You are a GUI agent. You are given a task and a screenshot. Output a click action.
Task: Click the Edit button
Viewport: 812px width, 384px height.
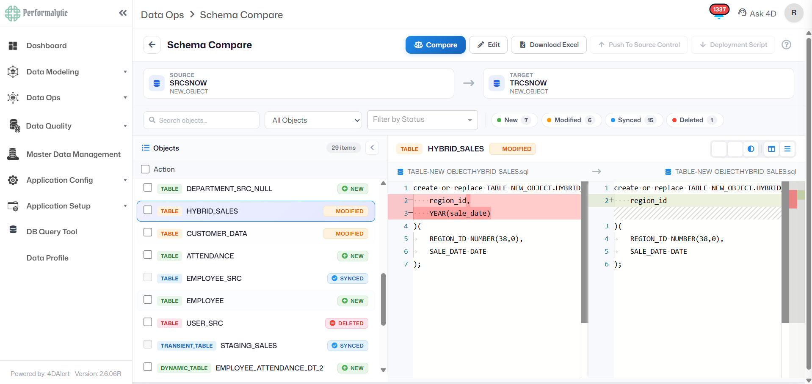[x=488, y=45]
